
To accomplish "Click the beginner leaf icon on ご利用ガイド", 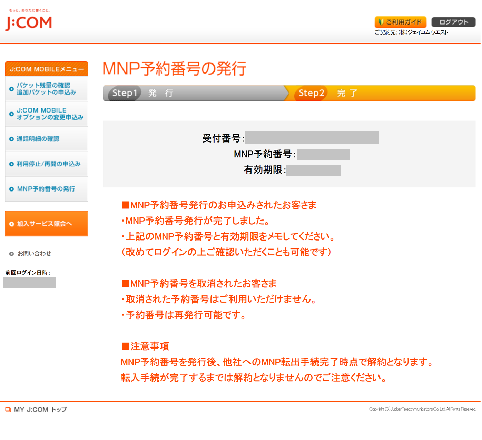I will click(381, 22).
